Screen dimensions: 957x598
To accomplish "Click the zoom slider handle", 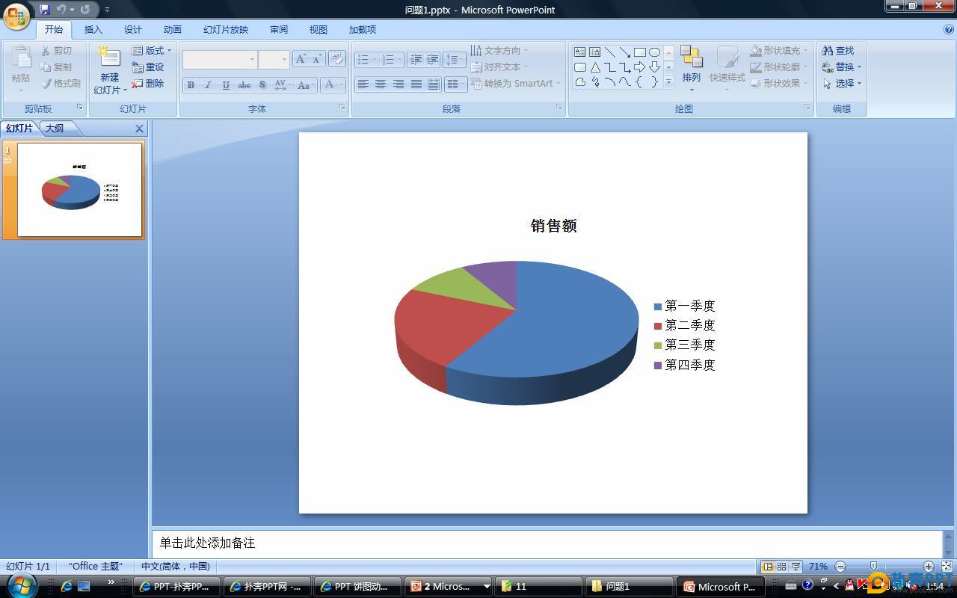I will pos(874,567).
